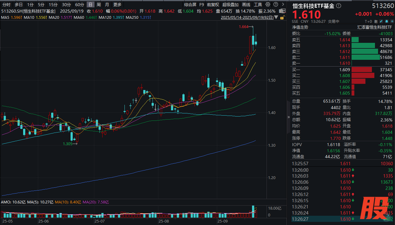This screenshot has width=395, height=225.
Task: Click the info icon beside 恒生科技ETF基金
Action: [339, 6]
